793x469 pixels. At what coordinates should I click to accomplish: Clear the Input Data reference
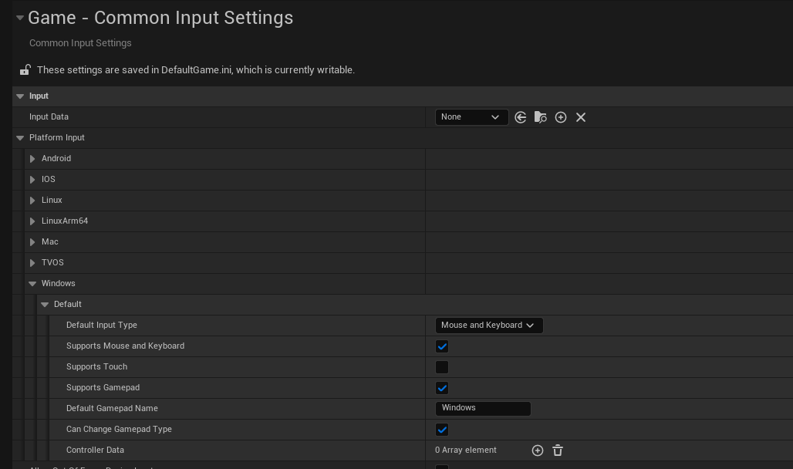pos(581,117)
